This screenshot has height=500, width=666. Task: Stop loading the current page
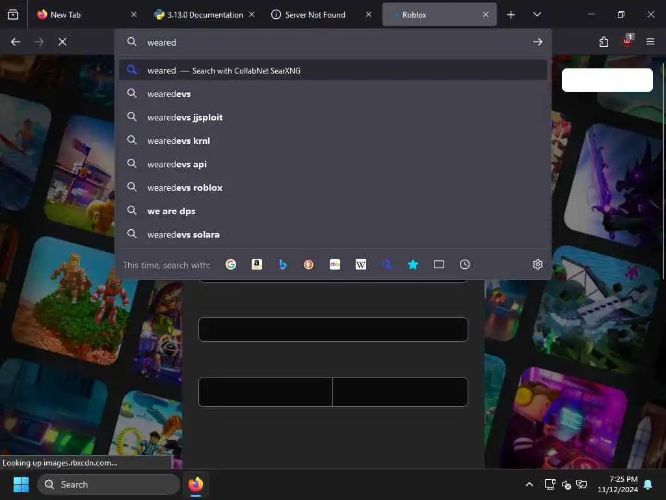62,42
